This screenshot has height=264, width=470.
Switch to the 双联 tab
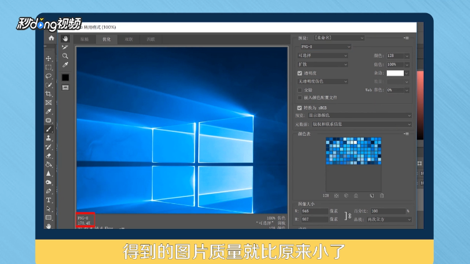(129, 39)
